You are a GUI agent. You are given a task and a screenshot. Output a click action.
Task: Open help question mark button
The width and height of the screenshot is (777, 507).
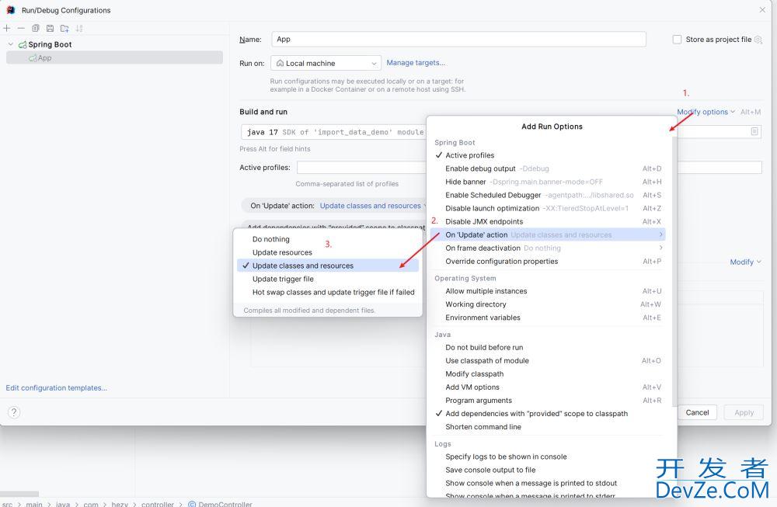pos(14,412)
